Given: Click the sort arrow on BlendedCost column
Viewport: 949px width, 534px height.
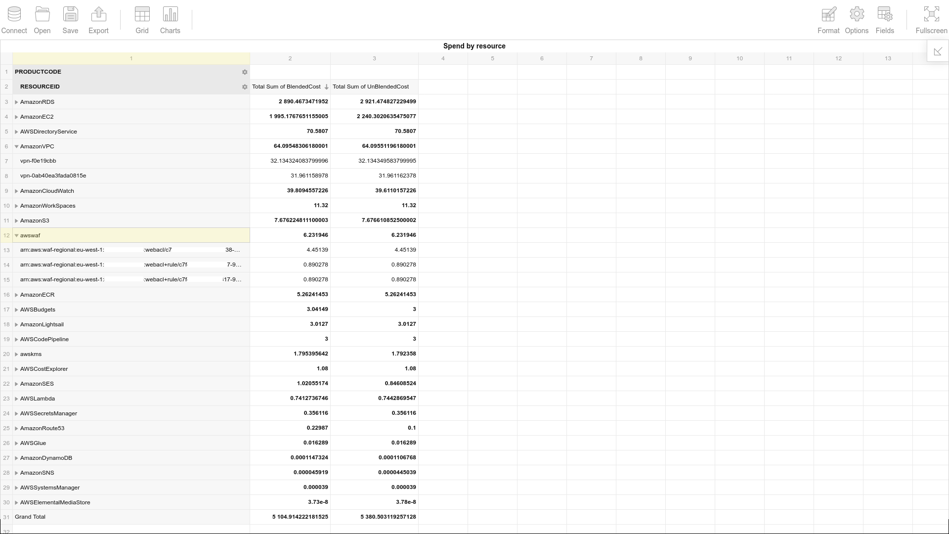Looking at the screenshot, I should (x=326, y=87).
